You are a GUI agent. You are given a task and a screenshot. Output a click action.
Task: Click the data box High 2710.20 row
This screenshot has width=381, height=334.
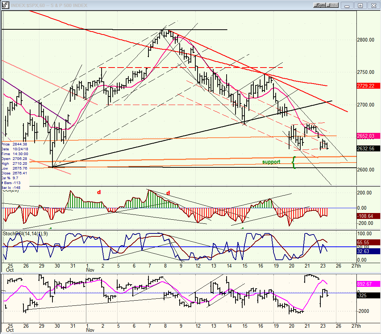pos(15,164)
